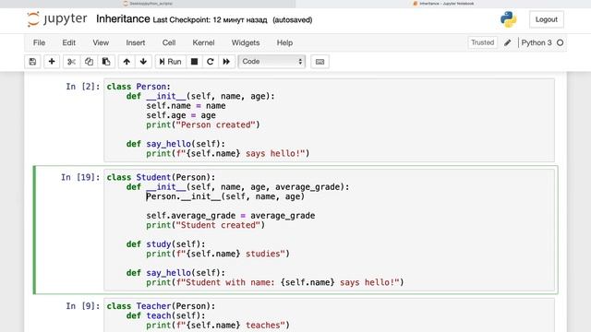The height and width of the screenshot is (332, 591).
Task: Click the Logout button
Action: coord(547,19)
